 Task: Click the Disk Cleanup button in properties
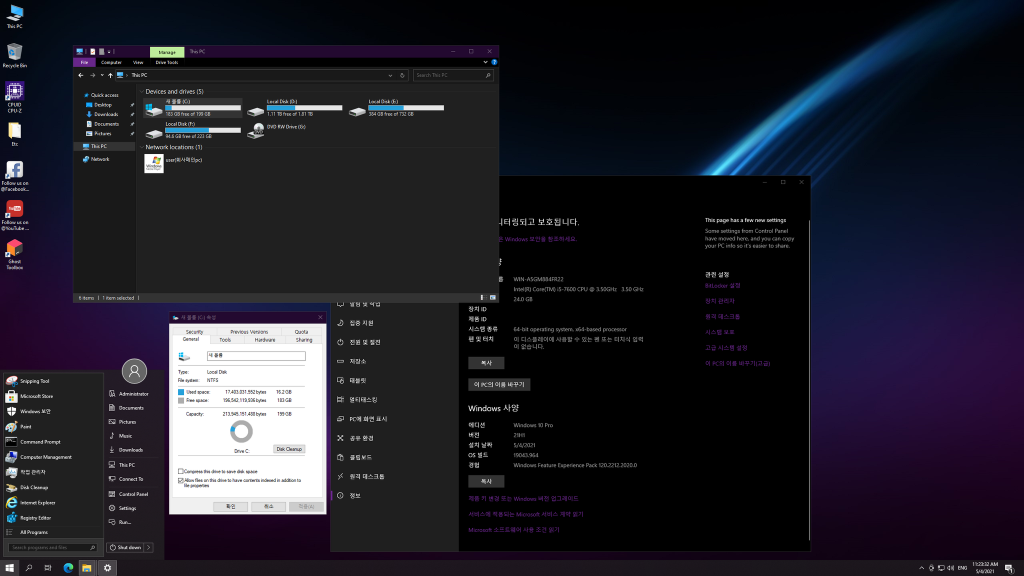coord(289,449)
